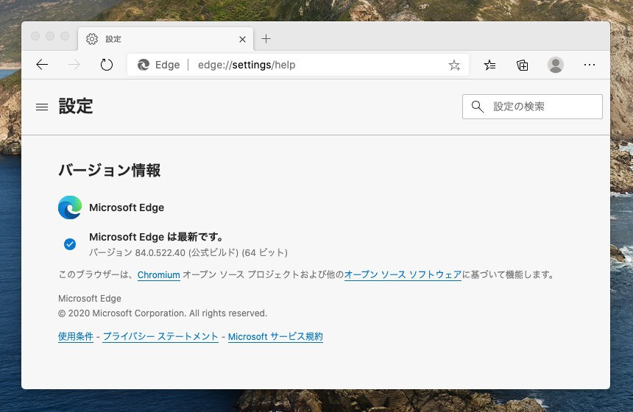Open the プライバシー ステートメント link

coord(160,337)
